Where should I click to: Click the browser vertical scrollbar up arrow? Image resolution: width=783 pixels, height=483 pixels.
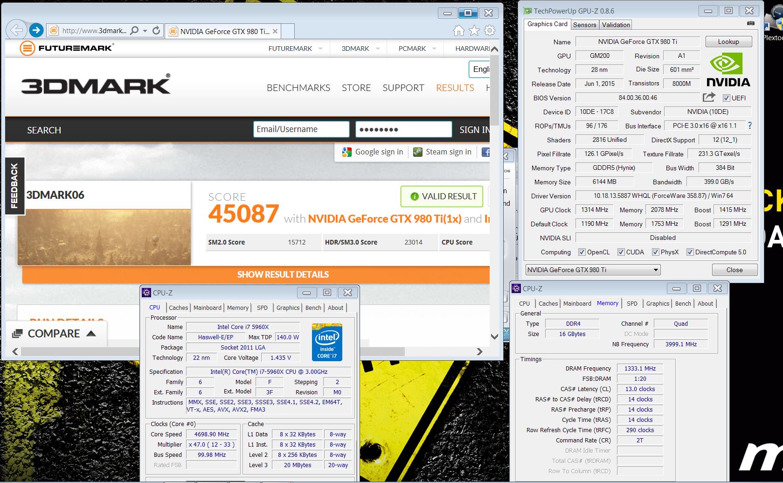coord(494,49)
